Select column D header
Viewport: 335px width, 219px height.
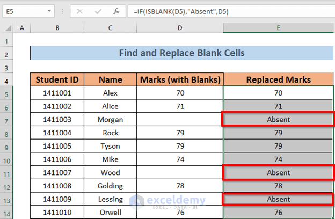tap(180, 28)
